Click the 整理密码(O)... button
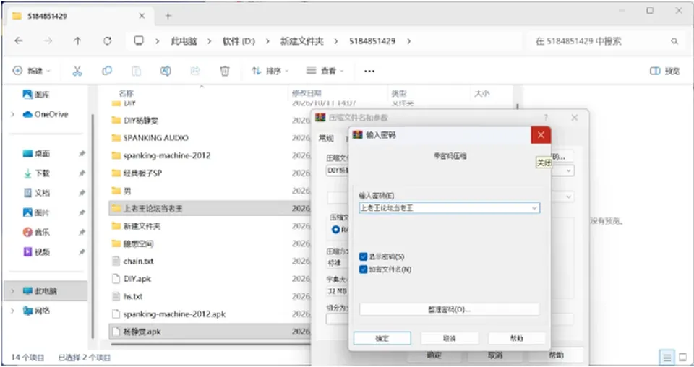 tap(449, 309)
